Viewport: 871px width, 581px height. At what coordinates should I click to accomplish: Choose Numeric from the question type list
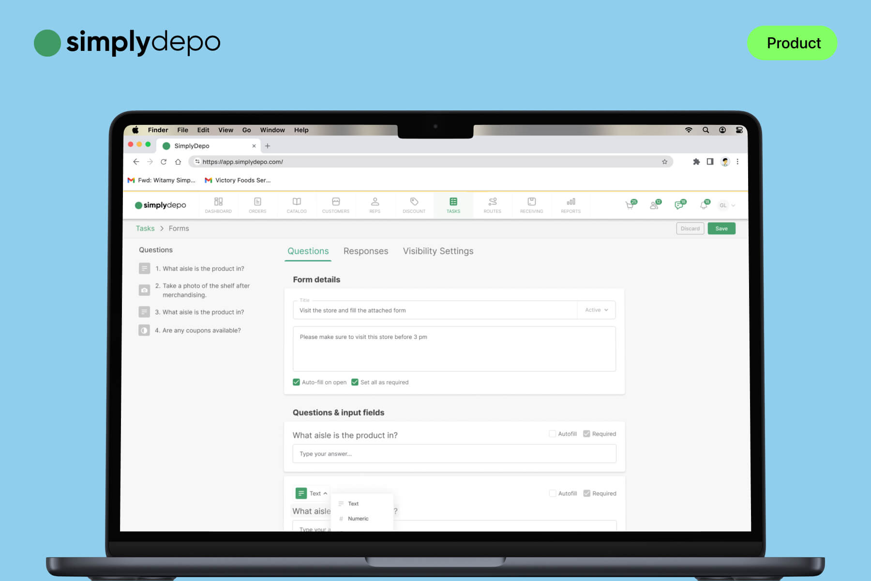(x=358, y=519)
